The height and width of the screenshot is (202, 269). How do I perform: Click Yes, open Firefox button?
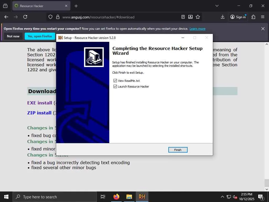point(40,36)
